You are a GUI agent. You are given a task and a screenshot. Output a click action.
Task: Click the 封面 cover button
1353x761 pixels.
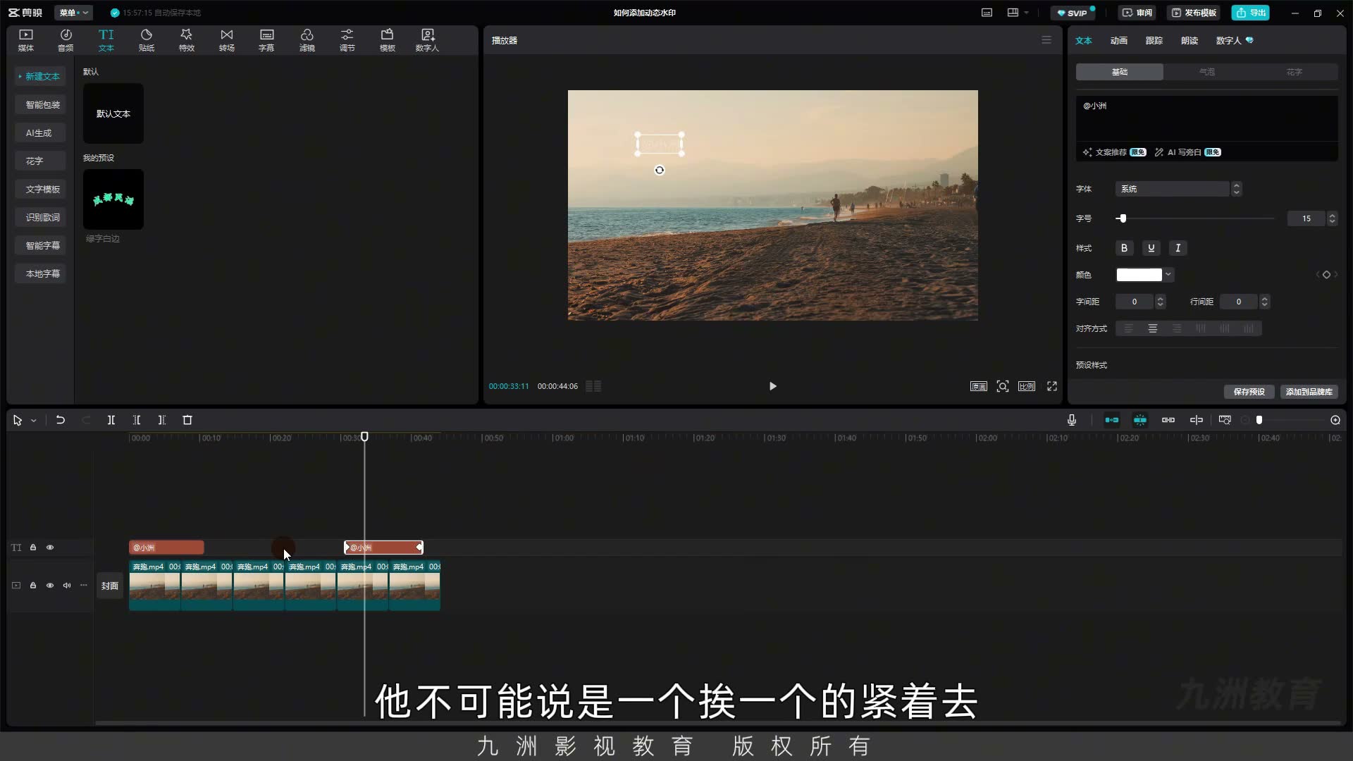(110, 586)
